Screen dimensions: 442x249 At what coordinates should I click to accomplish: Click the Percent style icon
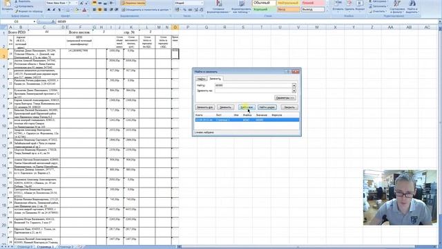(x=184, y=10)
